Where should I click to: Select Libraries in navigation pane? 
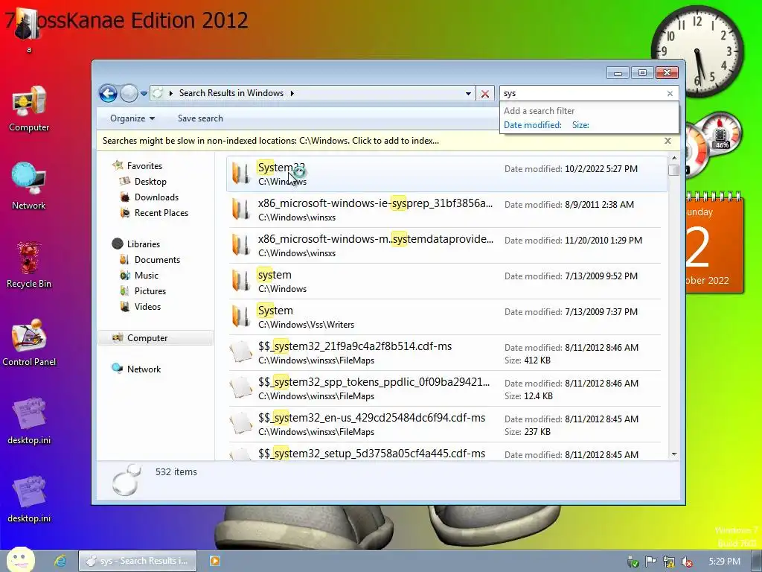(144, 244)
